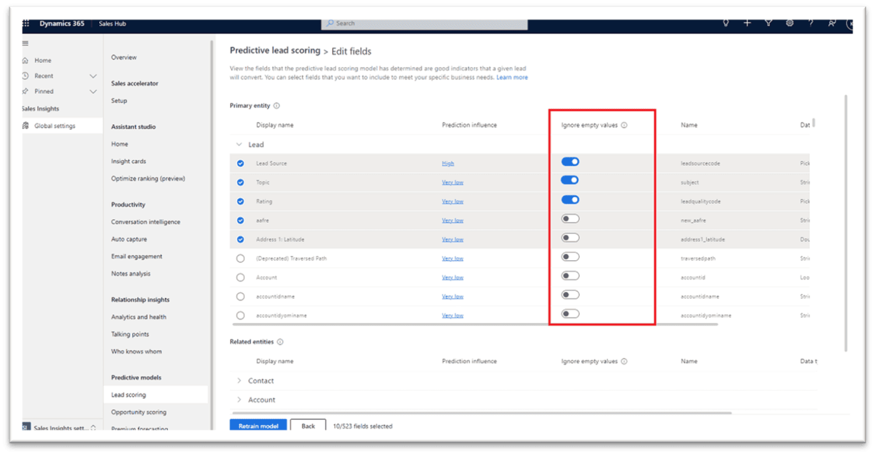Toggle the hamburger navigation menu icon
This screenshot has height=455, width=875.
point(25,43)
